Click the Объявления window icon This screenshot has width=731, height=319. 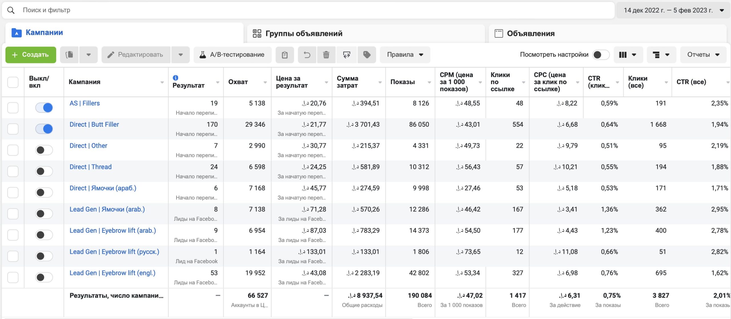click(x=499, y=33)
